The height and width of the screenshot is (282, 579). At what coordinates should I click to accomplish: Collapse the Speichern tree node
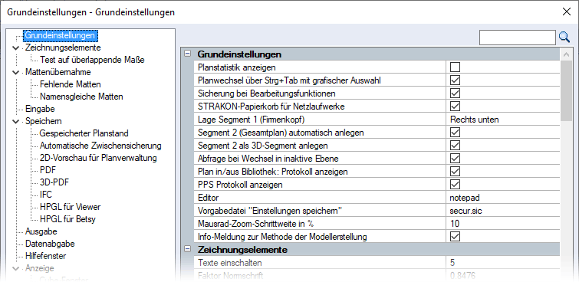15,121
